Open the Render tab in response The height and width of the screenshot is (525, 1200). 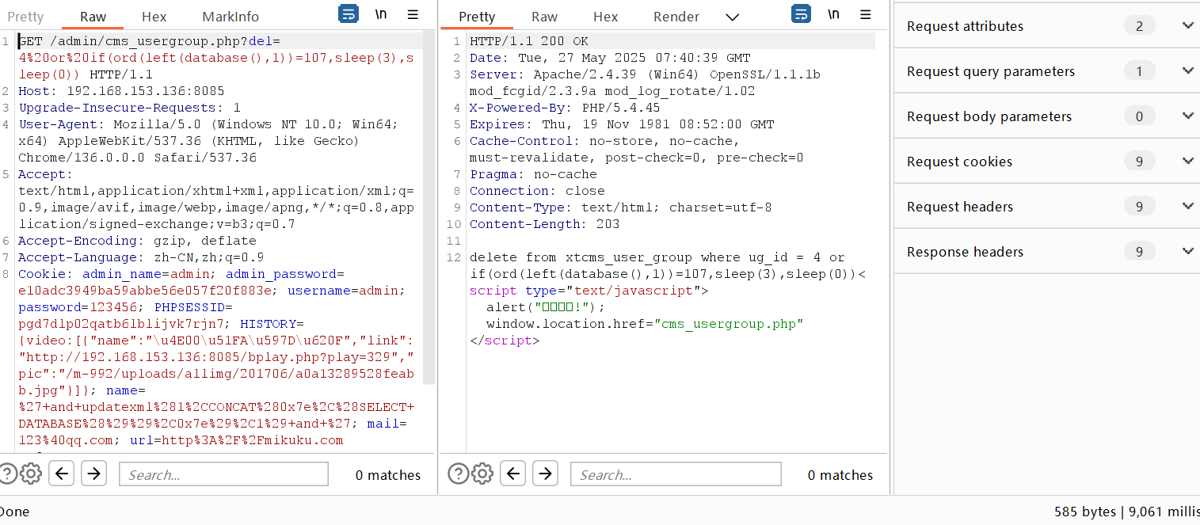tap(676, 17)
